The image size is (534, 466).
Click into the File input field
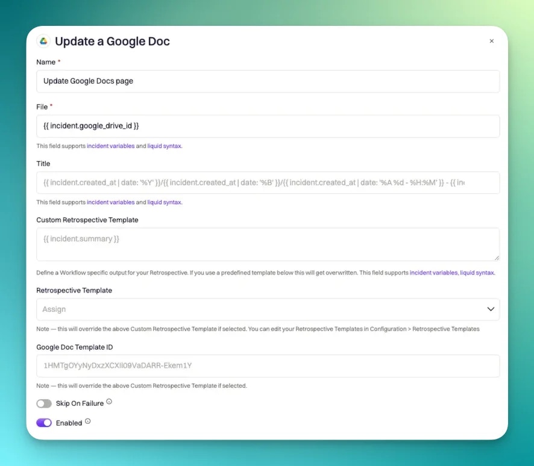[268, 126]
